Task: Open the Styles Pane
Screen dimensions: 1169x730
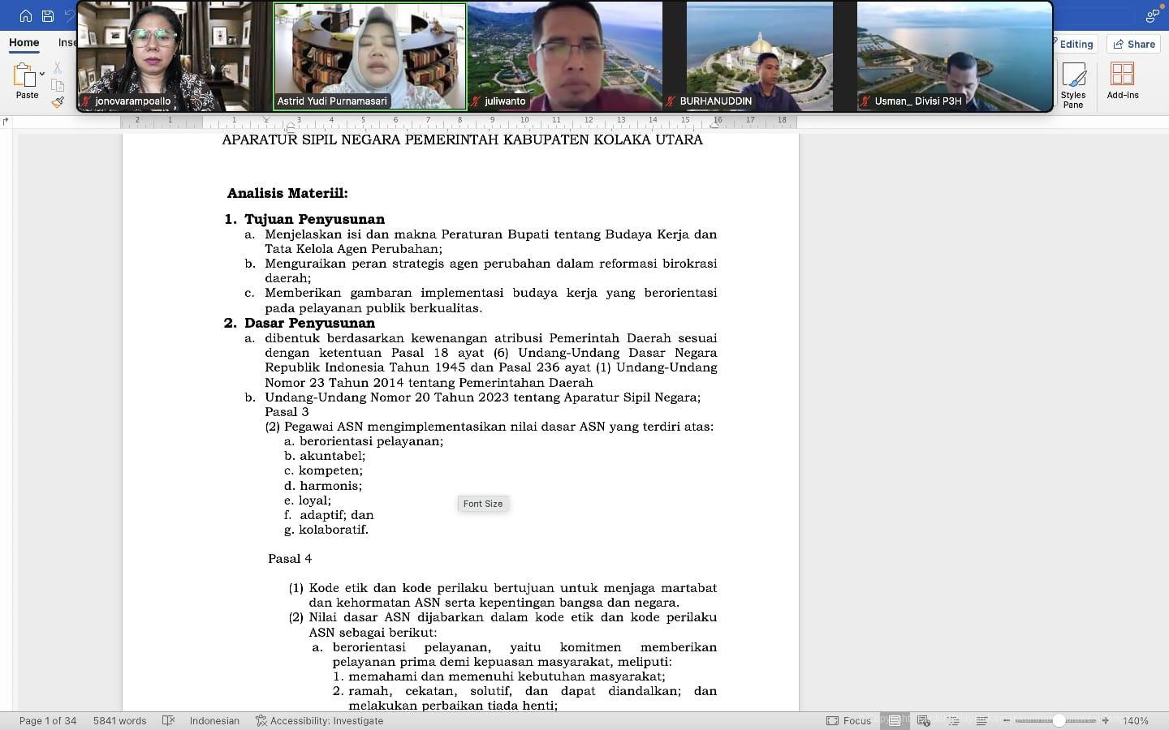Action: (1073, 85)
